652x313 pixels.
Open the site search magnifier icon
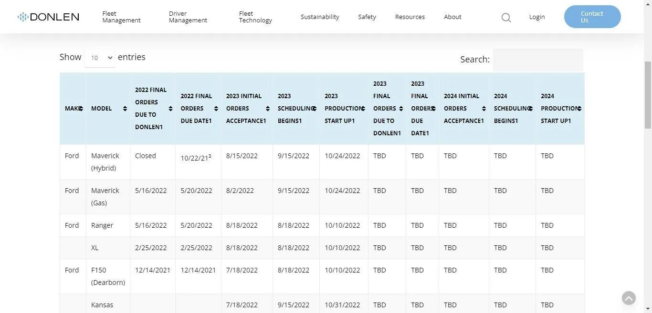[506, 18]
